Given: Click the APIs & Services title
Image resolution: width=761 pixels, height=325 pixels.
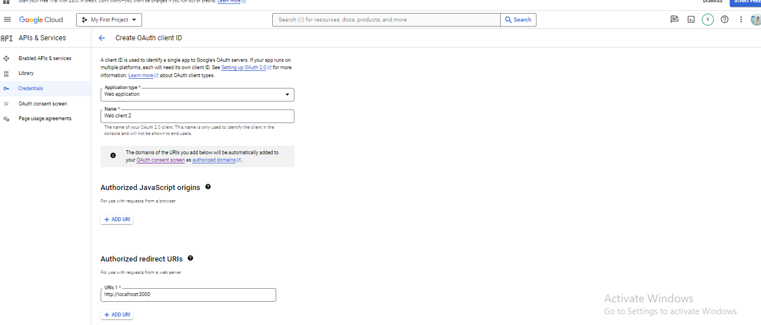Looking at the screenshot, I should point(42,38).
